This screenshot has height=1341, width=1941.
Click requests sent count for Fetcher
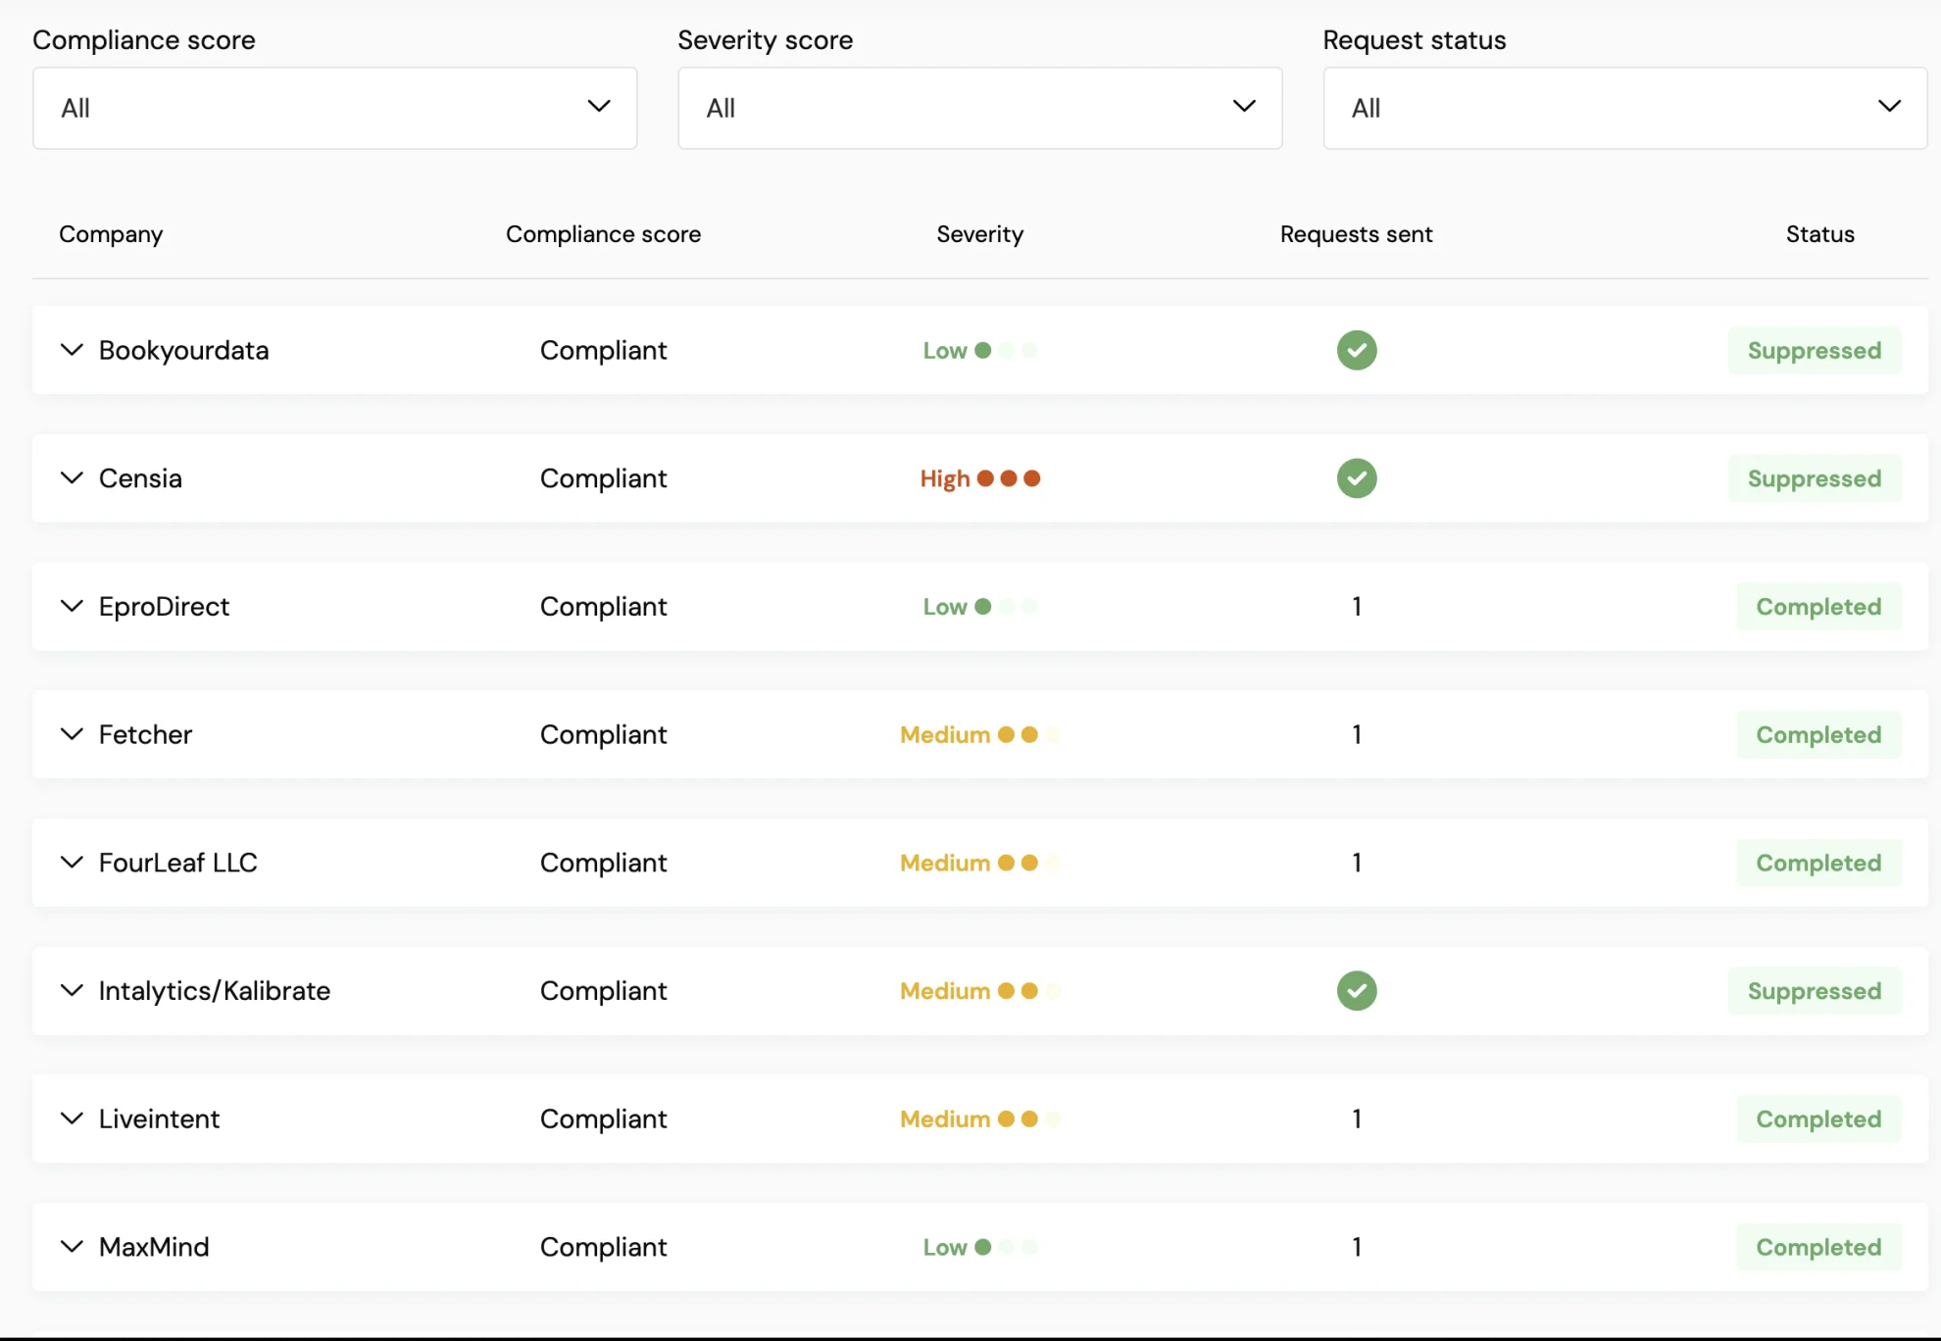coord(1357,734)
